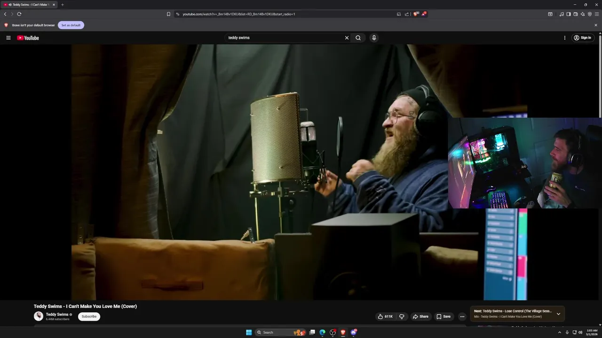Click the address bar URL
This screenshot has height=338, width=602.
[239, 14]
